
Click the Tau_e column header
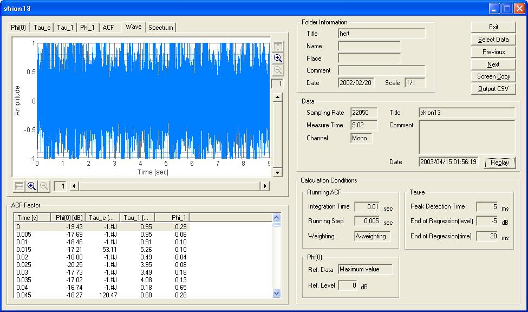(x=103, y=218)
